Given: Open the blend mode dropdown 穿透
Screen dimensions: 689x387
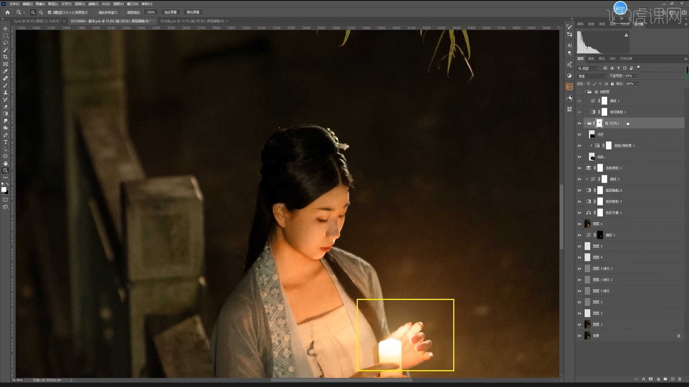Looking at the screenshot, I should tap(592, 76).
